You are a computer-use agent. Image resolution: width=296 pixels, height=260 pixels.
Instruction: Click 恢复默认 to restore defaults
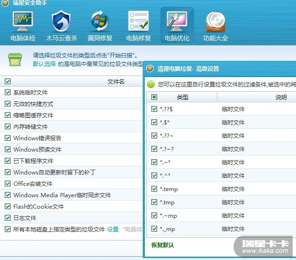click(163, 245)
